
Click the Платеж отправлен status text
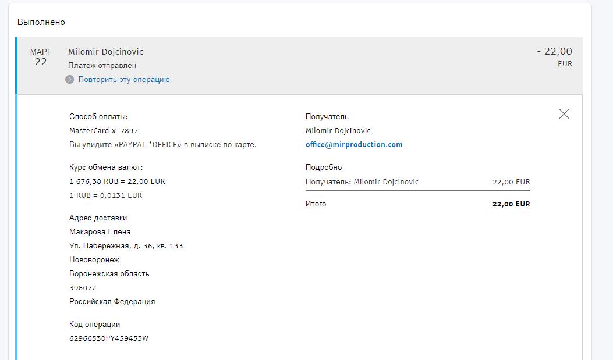[102, 66]
